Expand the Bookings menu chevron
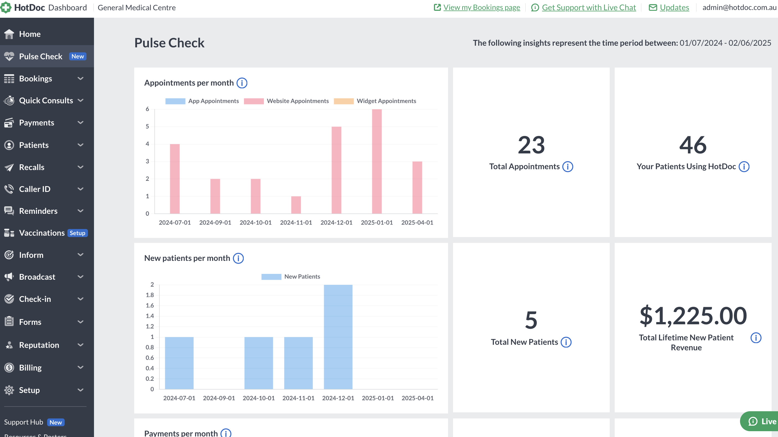This screenshot has height=437, width=778. (80, 79)
